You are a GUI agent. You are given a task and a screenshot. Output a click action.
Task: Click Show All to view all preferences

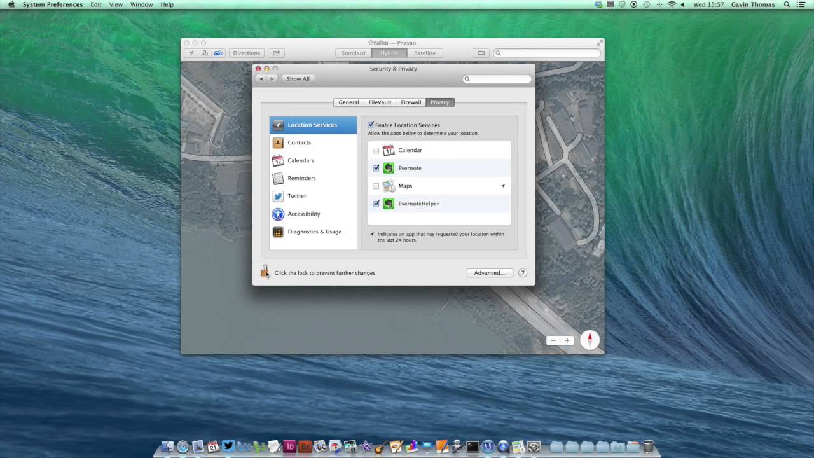298,78
